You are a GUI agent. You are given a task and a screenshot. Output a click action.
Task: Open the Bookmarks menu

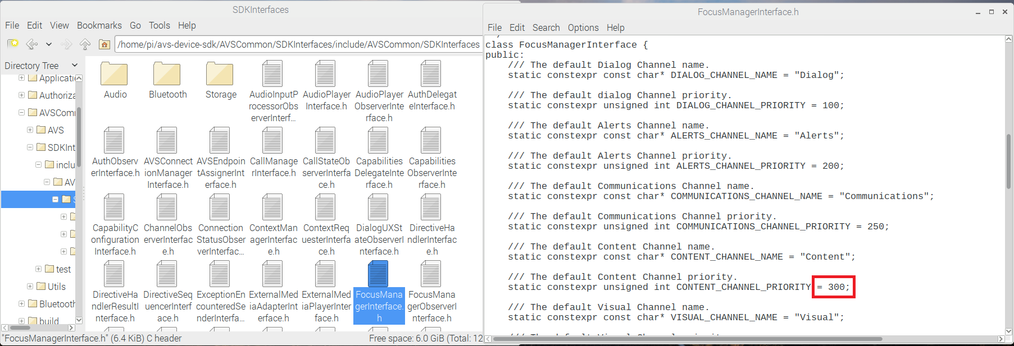[99, 25]
